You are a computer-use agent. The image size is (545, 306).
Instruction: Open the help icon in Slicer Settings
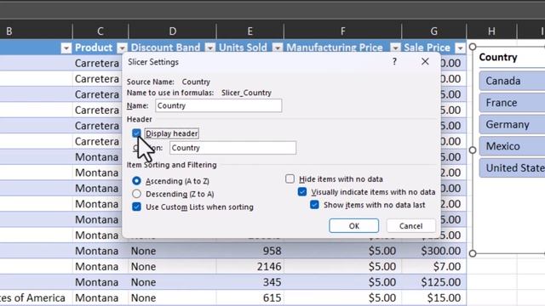click(x=394, y=62)
